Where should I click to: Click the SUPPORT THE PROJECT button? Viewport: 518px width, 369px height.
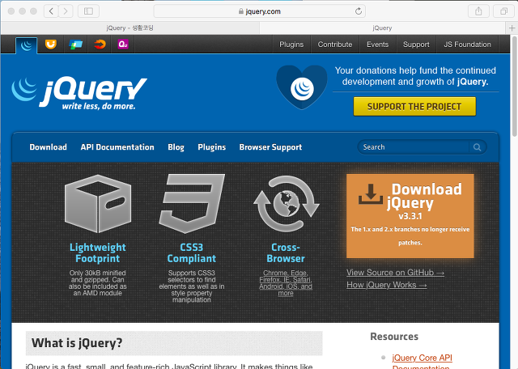point(414,106)
